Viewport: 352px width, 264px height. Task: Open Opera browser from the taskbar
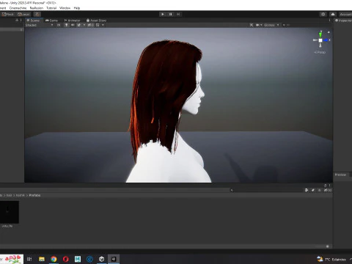click(x=65, y=259)
